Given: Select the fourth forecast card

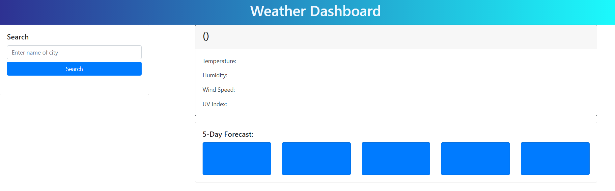Looking at the screenshot, I should [475, 158].
